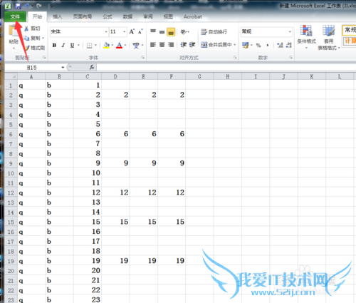Switch to Insert (插入) tab

click(57, 16)
